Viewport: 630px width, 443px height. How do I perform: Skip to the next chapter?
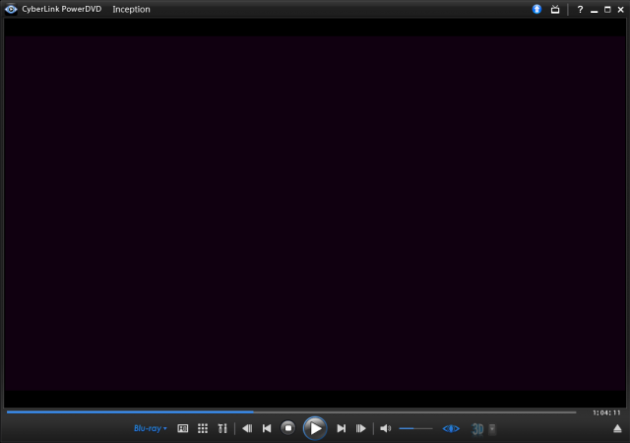point(342,428)
